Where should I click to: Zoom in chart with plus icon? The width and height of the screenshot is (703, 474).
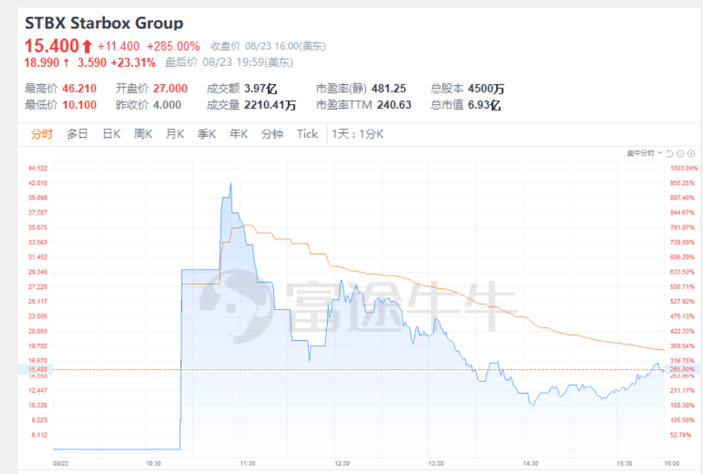pyautogui.click(x=692, y=153)
